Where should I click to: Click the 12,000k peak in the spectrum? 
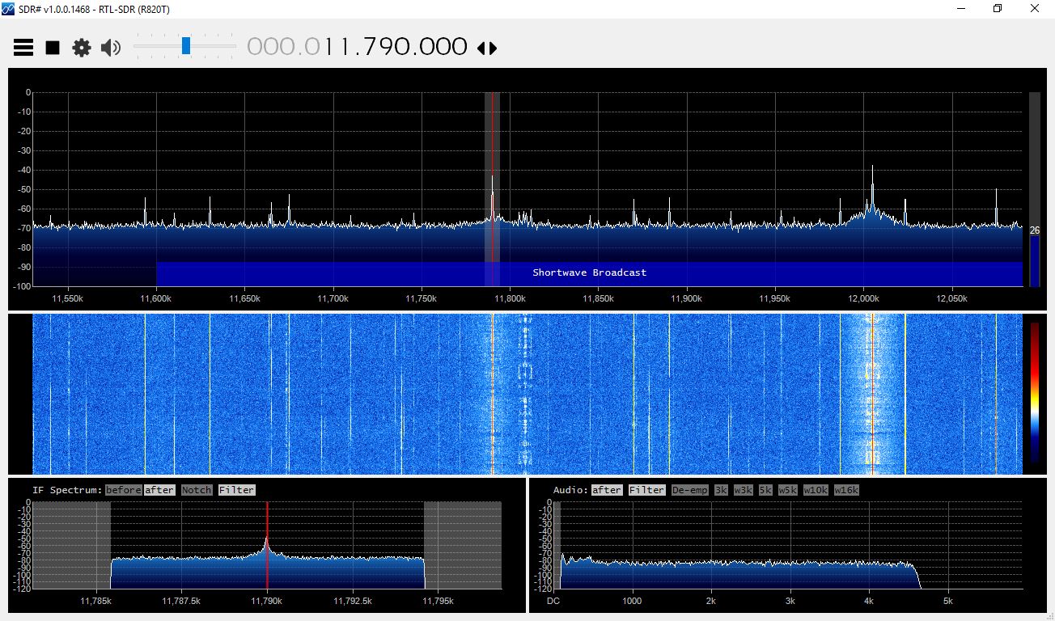[x=872, y=190]
